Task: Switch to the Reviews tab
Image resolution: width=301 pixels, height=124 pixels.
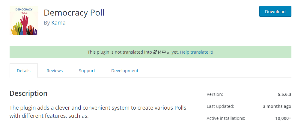Action: click(55, 70)
